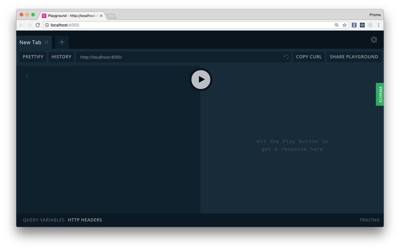The image size is (400, 250).
Task: Expand the Query Variables panel
Action: 44,220
